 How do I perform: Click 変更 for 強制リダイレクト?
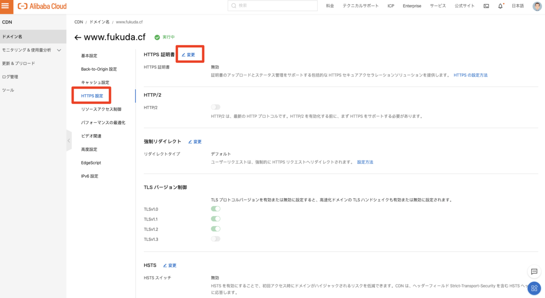[195, 142]
